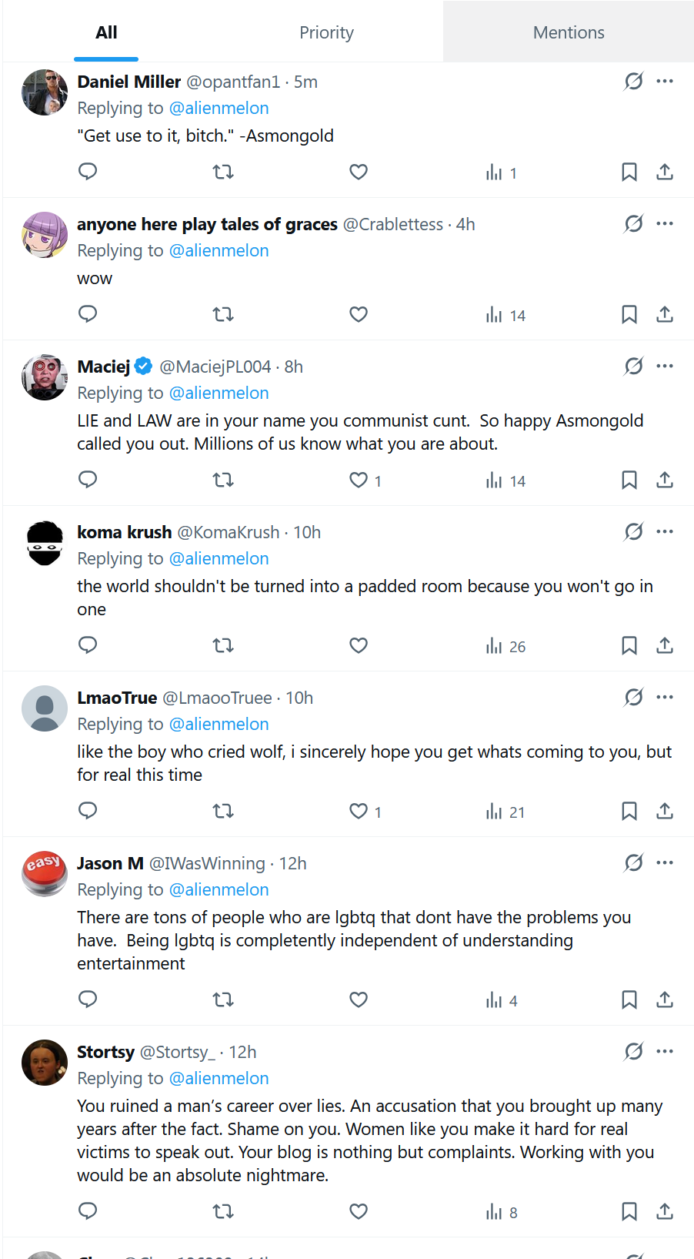Image resolution: width=694 pixels, height=1259 pixels.
Task: Bookmark the koma krush tweet
Action: point(629,646)
